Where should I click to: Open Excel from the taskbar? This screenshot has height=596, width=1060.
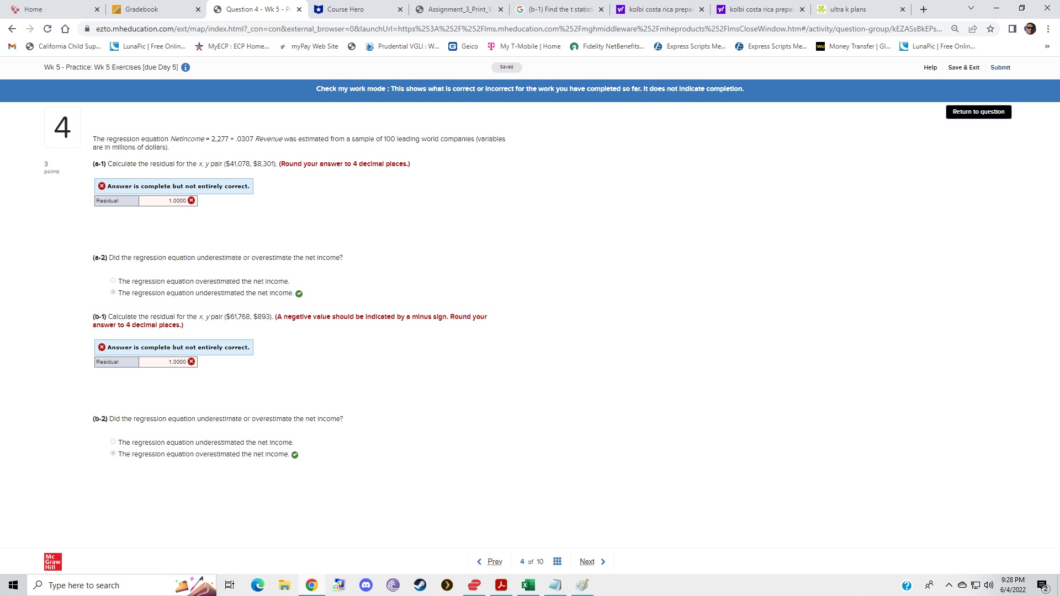pos(528,585)
